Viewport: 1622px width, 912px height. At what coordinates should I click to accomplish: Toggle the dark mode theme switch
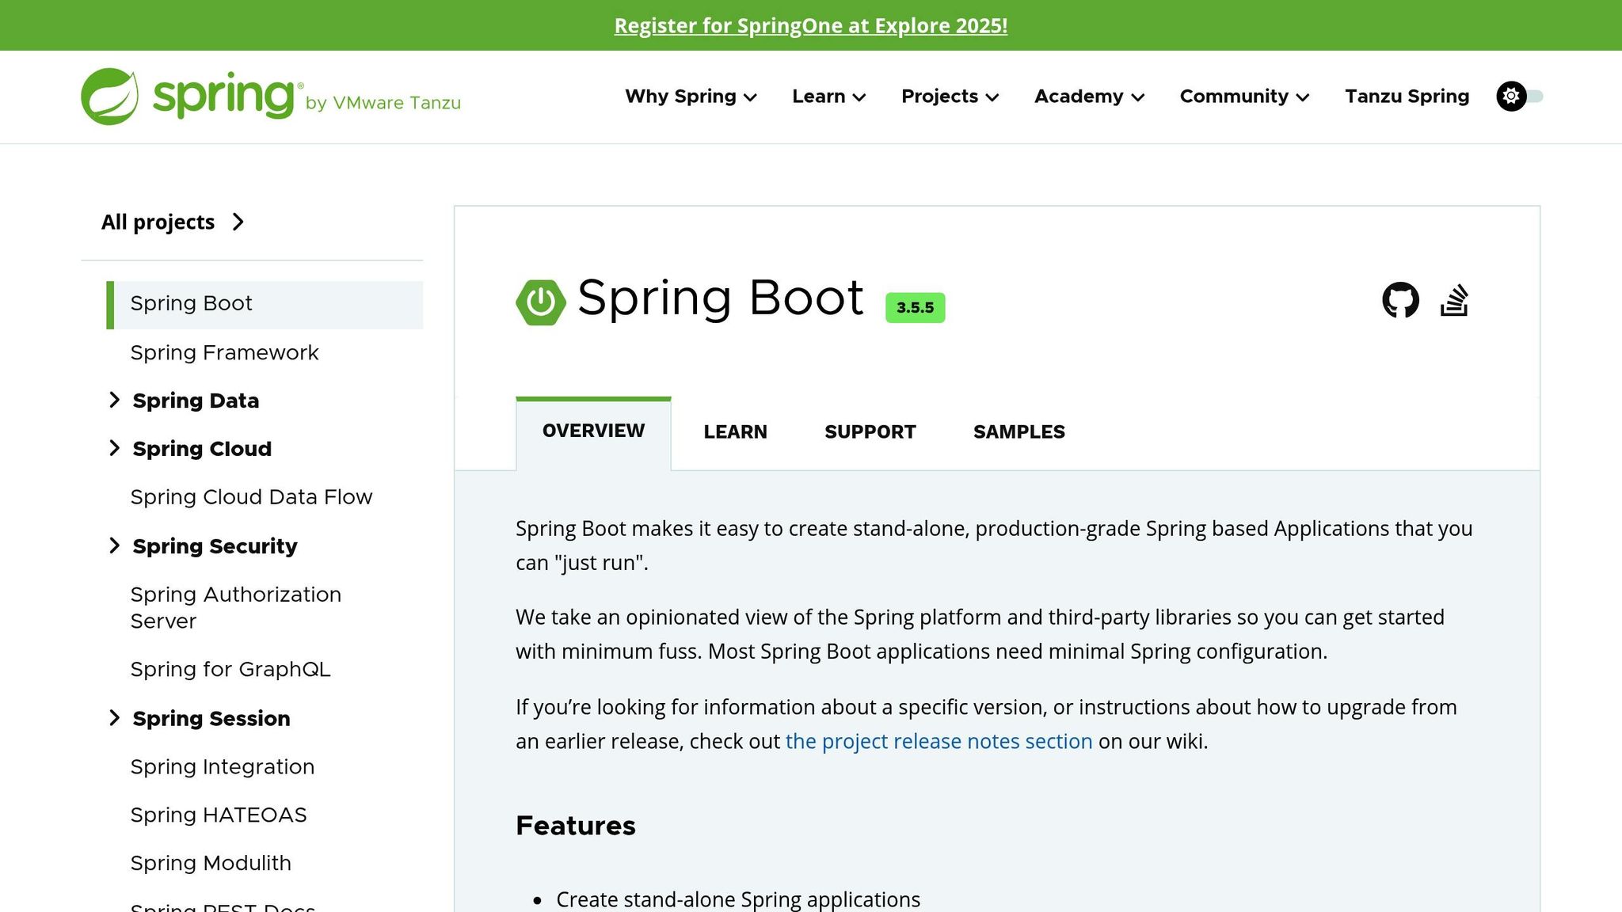pyautogui.click(x=1520, y=97)
